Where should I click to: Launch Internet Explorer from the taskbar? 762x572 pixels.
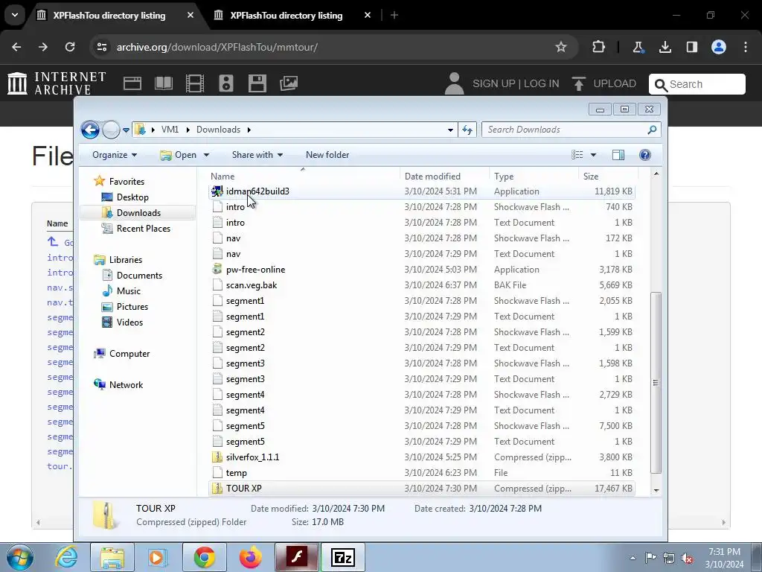point(66,557)
